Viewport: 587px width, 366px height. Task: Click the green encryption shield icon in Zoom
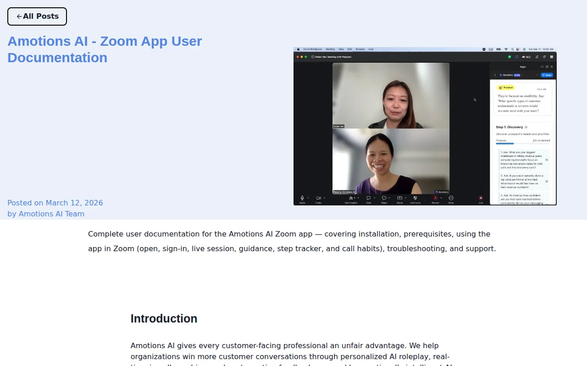click(x=509, y=57)
